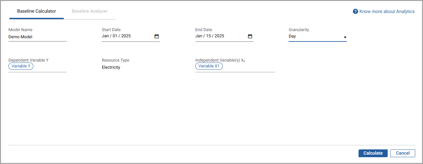The width and height of the screenshot is (423, 164).
Task: Select the month in Start Date
Action: point(105,36)
